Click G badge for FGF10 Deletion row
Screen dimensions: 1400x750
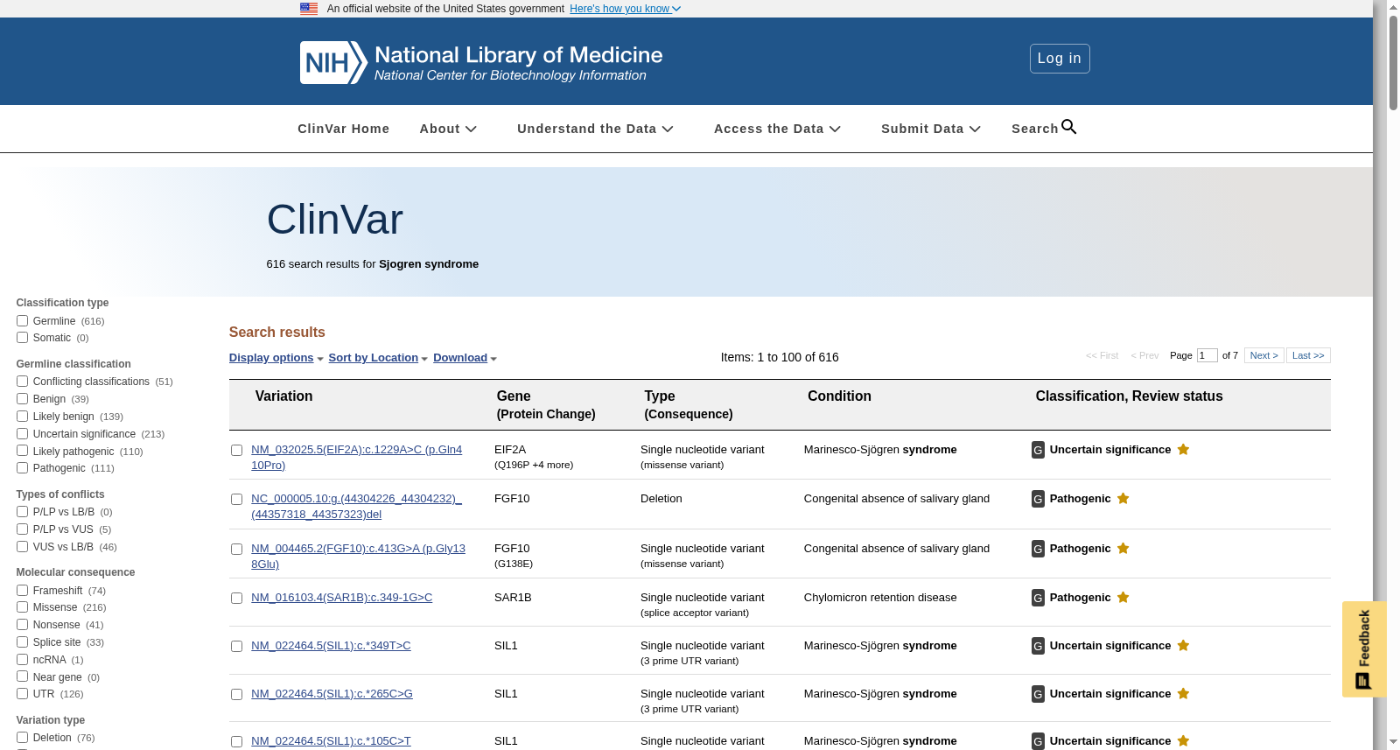(x=1038, y=500)
